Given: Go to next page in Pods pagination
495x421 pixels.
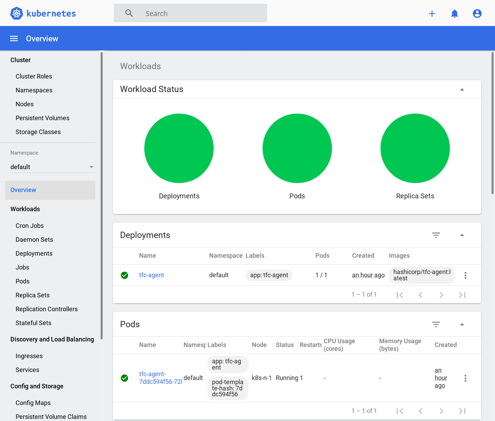Looking at the screenshot, I should 441,411.
